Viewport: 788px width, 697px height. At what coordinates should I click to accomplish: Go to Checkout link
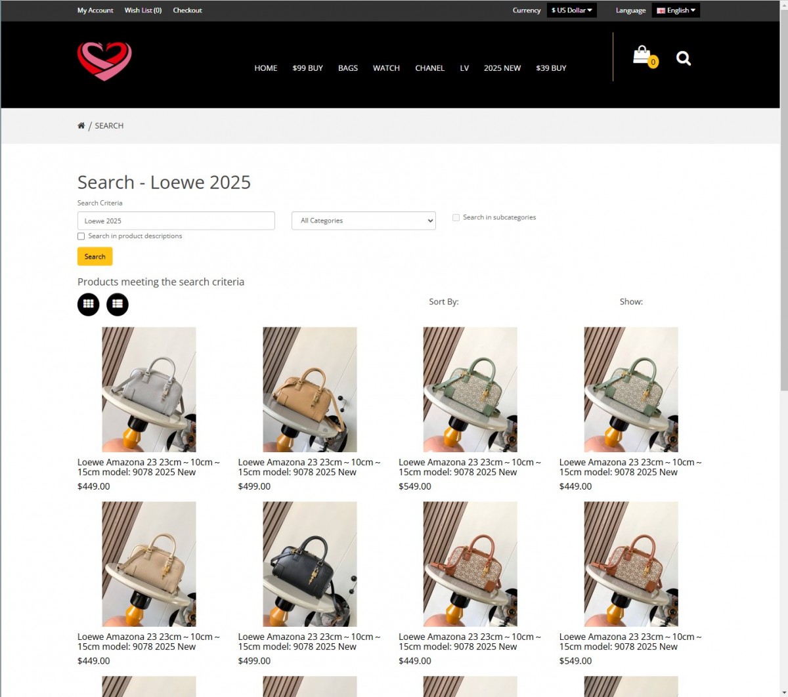[187, 11]
